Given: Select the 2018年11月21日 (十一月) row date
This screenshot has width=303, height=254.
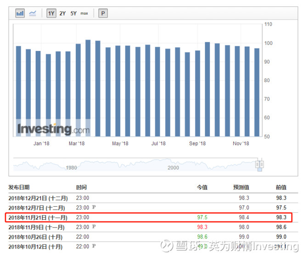Looking at the screenshot, I should tap(38, 217).
